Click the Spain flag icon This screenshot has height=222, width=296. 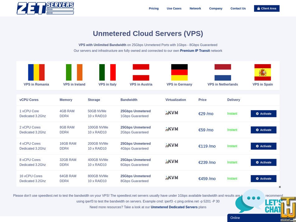pos(263,72)
